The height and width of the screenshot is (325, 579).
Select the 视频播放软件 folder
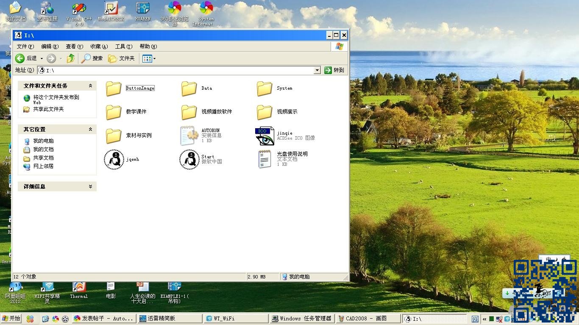206,112
